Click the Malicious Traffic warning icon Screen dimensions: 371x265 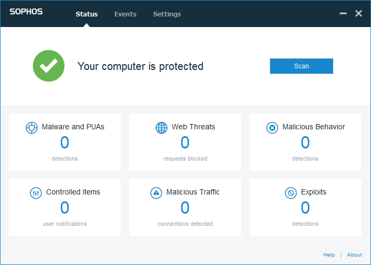(x=156, y=193)
